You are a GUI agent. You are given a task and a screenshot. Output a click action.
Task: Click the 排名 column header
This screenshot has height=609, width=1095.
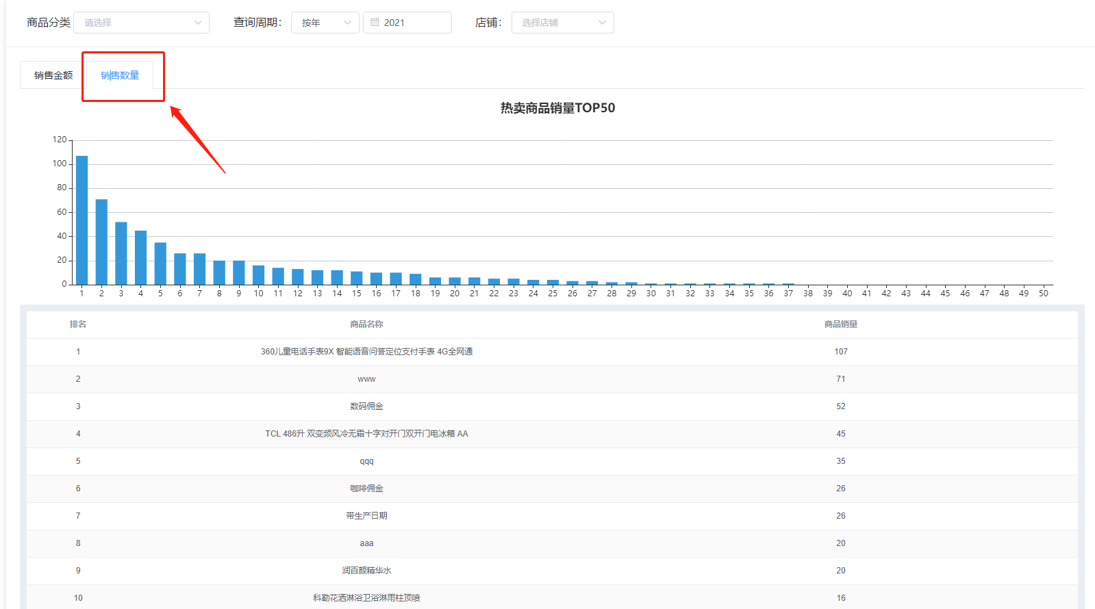pos(78,324)
